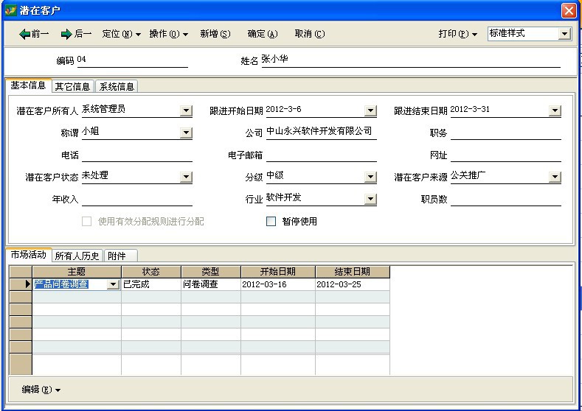The image size is (582, 411).
Task: Open the 潜在客户状态 dropdown
Action: click(186, 178)
